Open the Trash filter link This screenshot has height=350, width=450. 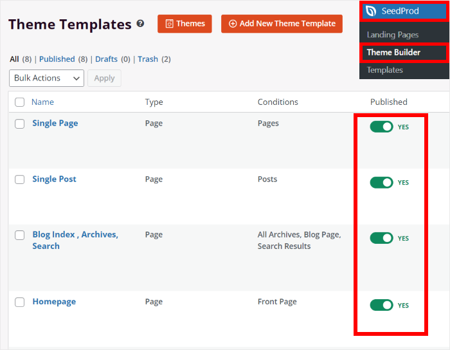coord(148,59)
